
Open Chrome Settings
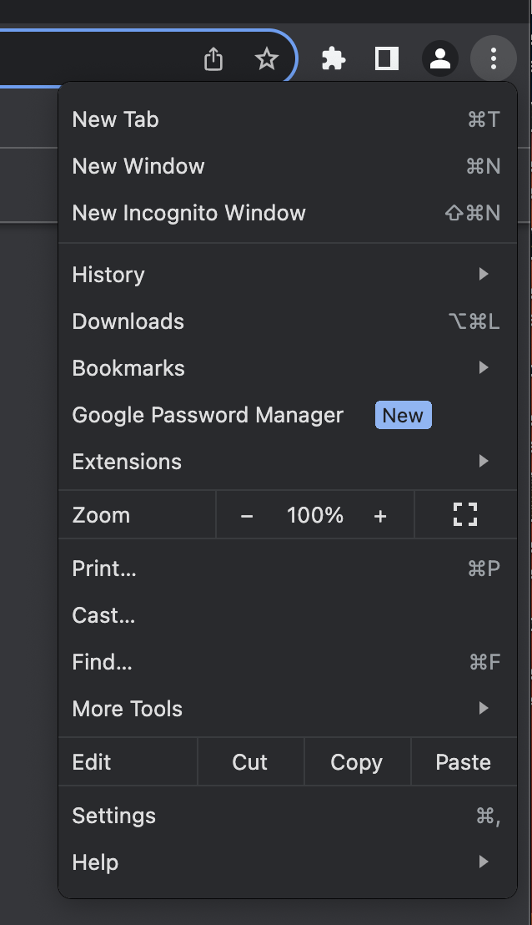[114, 816]
